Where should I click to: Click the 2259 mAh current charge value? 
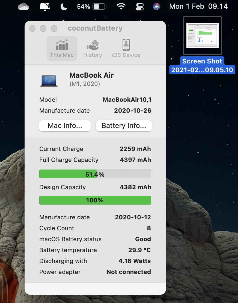[135, 149]
